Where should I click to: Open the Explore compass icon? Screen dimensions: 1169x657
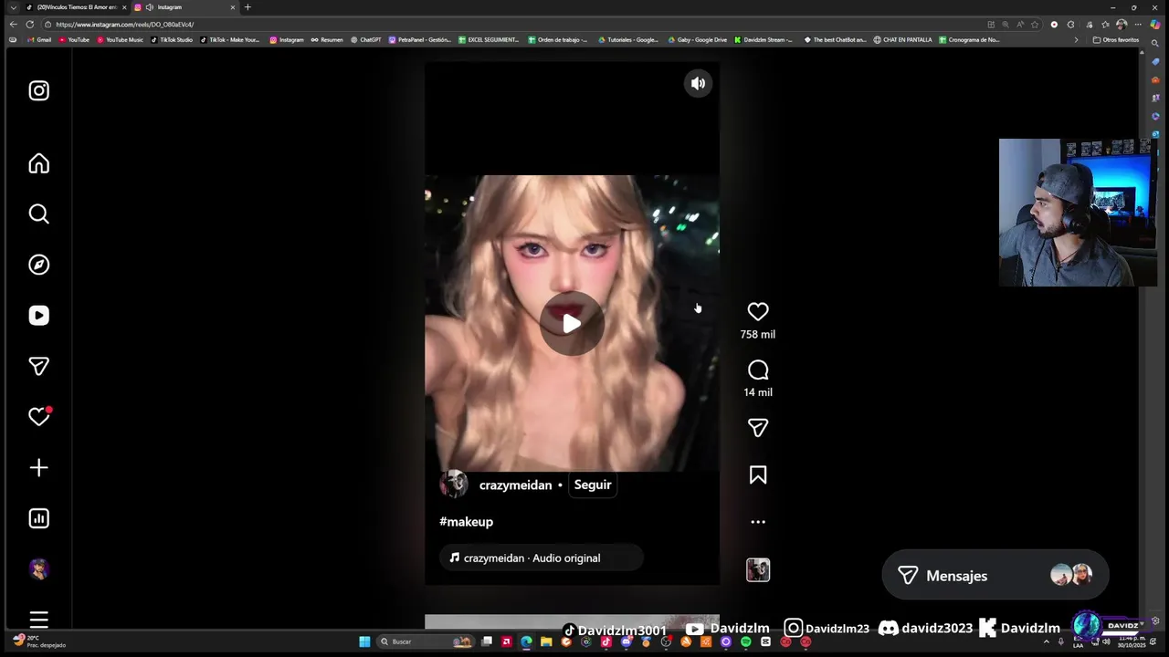[38, 265]
